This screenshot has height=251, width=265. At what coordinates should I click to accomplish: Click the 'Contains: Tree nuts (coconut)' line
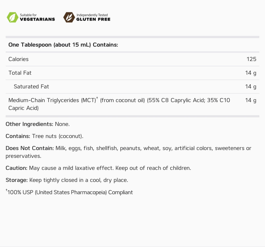[45, 136]
